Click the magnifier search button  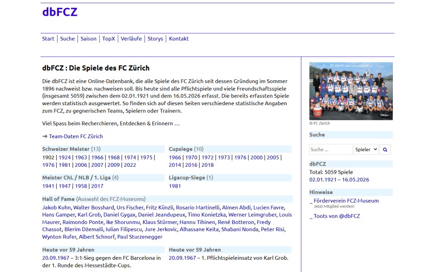(x=385, y=150)
